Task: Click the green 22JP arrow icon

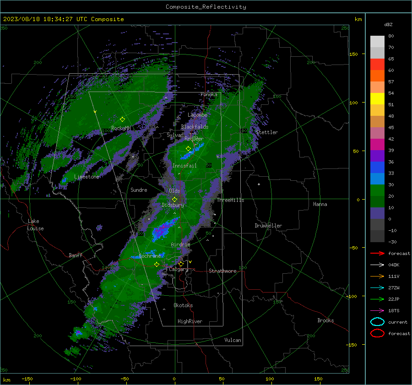Action: 377,299
